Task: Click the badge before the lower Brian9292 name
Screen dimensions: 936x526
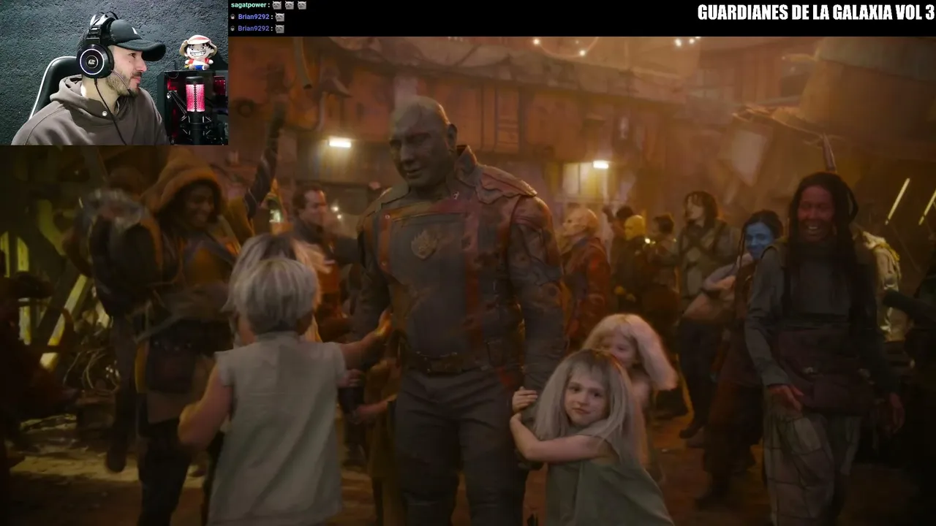Action: tap(233, 28)
